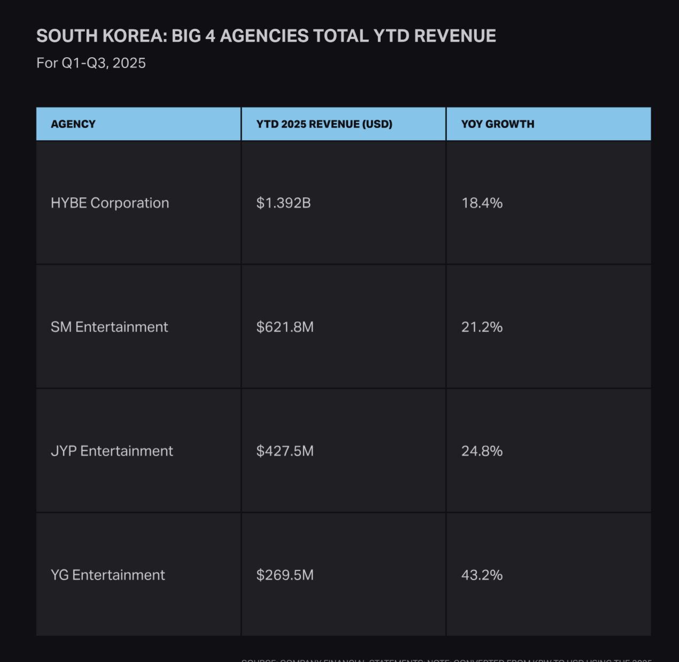This screenshot has height=662, width=679.
Task: Select the 21.2% growth cell
Action: click(482, 327)
